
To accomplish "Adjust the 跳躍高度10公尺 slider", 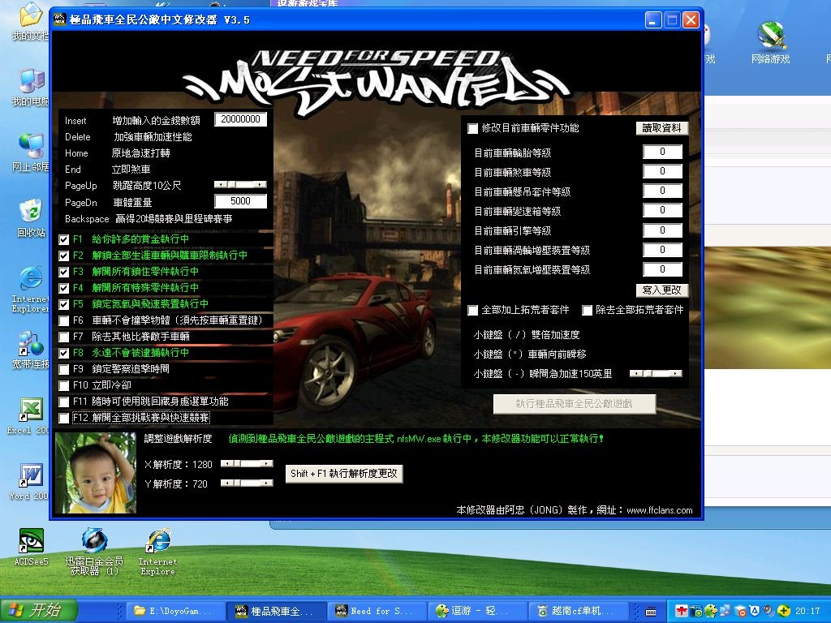I will click(240, 184).
